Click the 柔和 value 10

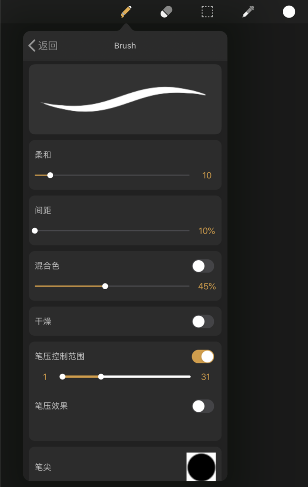pos(207,175)
